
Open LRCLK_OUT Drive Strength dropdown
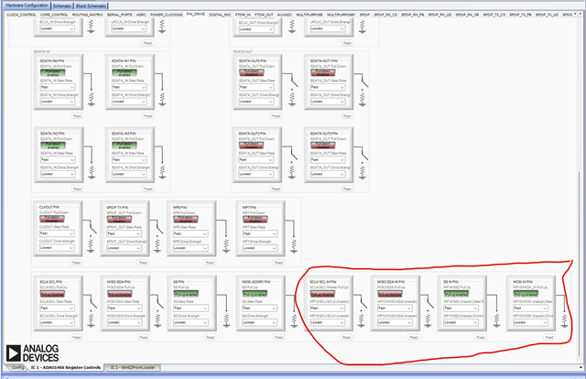click(x=328, y=28)
